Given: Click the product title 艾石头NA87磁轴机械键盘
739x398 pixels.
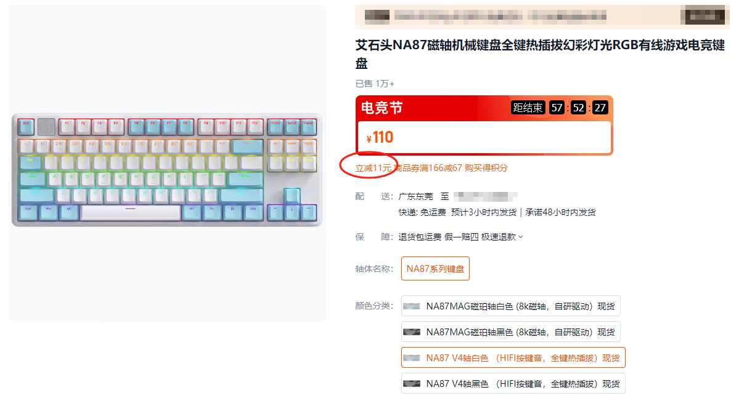Looking at the screenshot, I should pyautogui.click(x=540, y=54).
